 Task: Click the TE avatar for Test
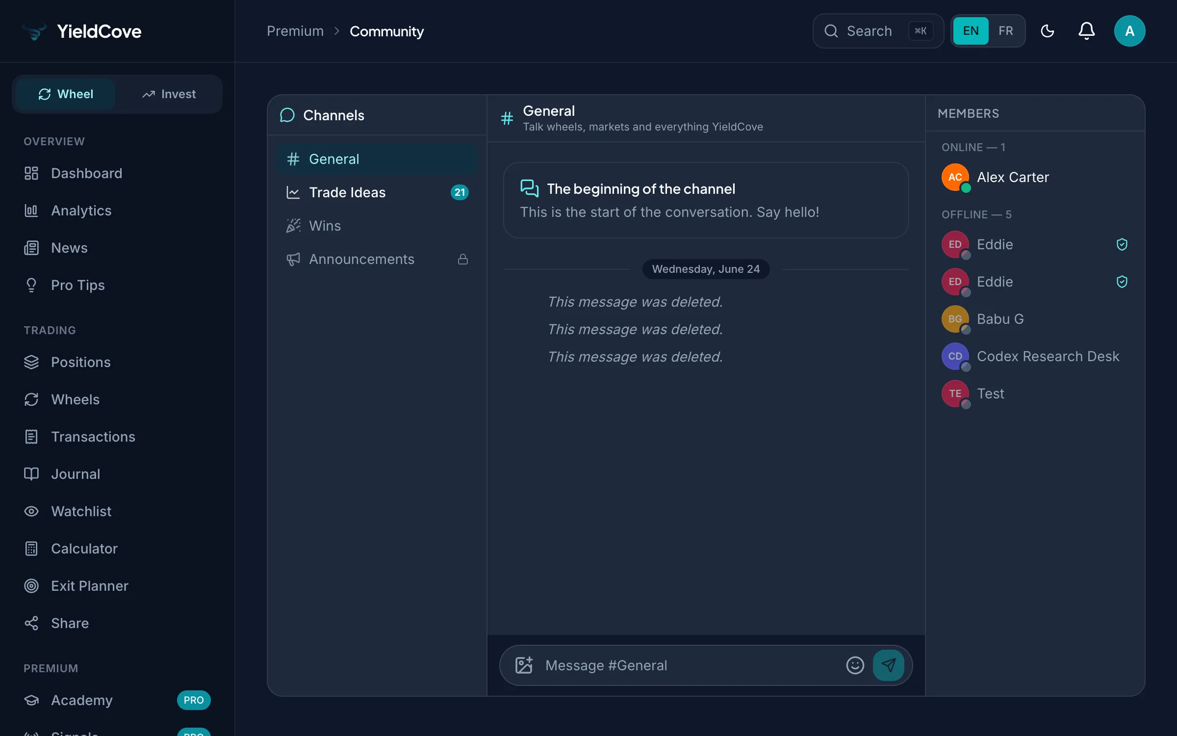955,394
